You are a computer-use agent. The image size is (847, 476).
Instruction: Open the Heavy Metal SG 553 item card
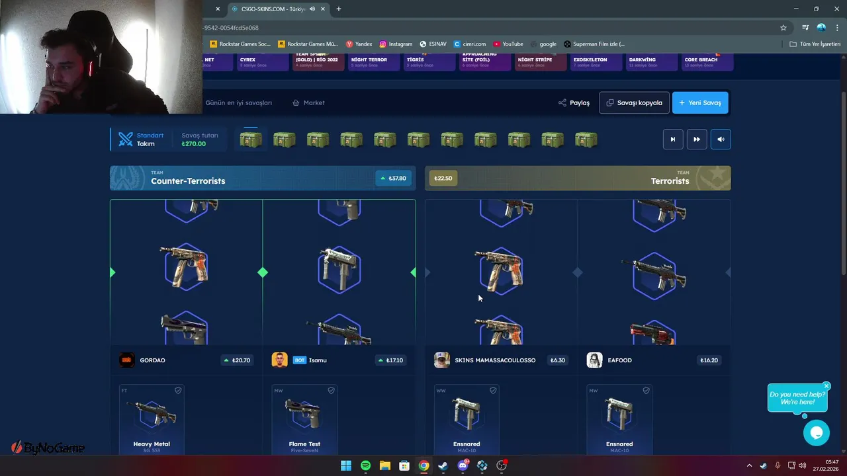[x=152, y=419]
